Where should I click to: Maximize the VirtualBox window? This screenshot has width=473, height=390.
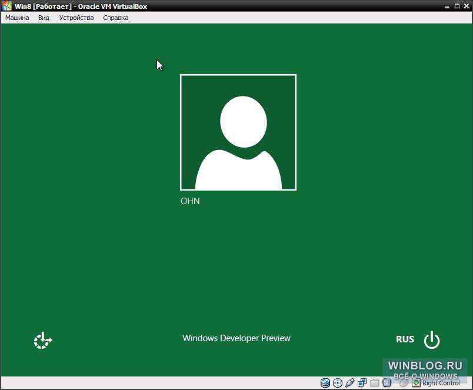[x=457, y=6]
